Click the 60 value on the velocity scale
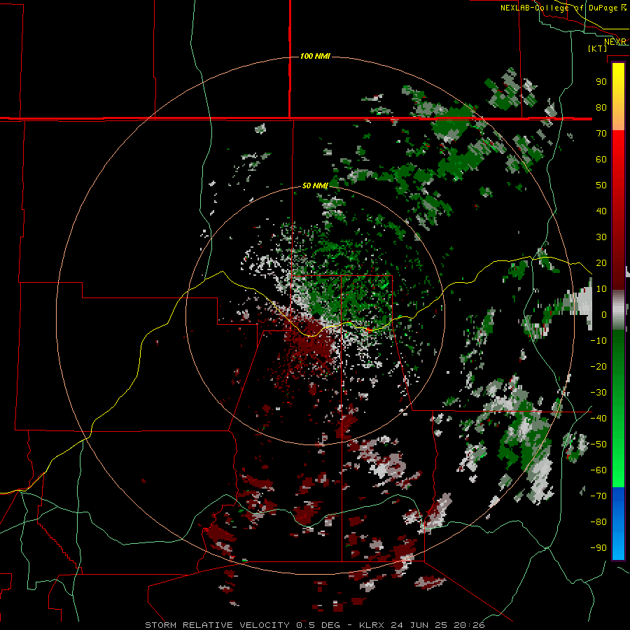Screen dimensions: 630x630 601,159
